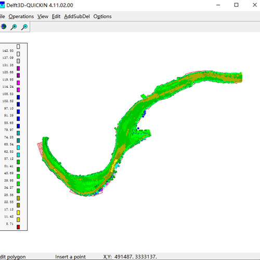Click the Delft3D-QUICKIN app icon in title bar
Screen dimensions: 260x260
2,5
